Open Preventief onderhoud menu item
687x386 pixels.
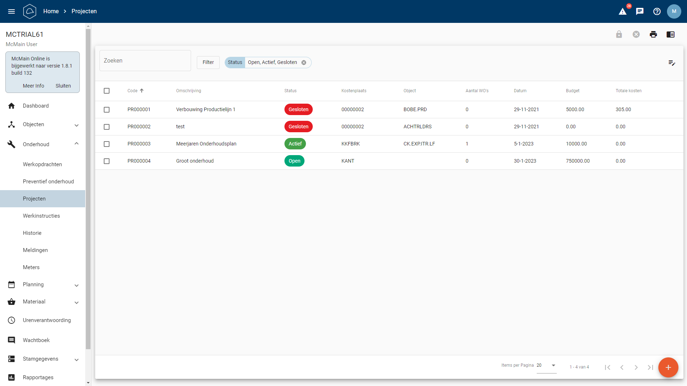[x=48, y=182]
